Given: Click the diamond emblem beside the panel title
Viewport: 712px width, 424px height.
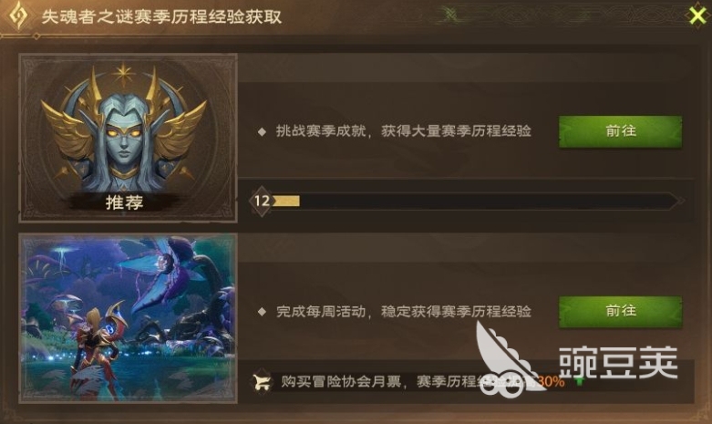Looking at the screenshot, I should coord(18,16).
